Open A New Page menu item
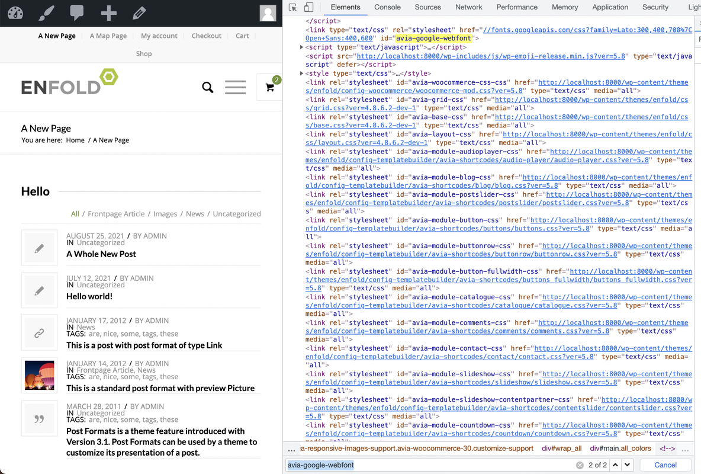The height and width of the screenshot is (474, 701). pos(57,36)
